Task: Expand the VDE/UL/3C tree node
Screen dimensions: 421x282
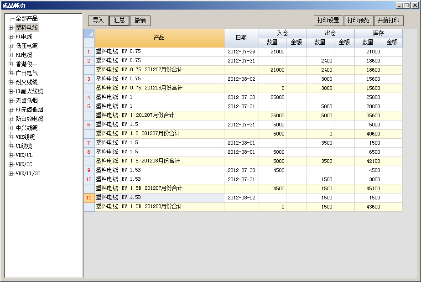Action: [x=10, y=173]
